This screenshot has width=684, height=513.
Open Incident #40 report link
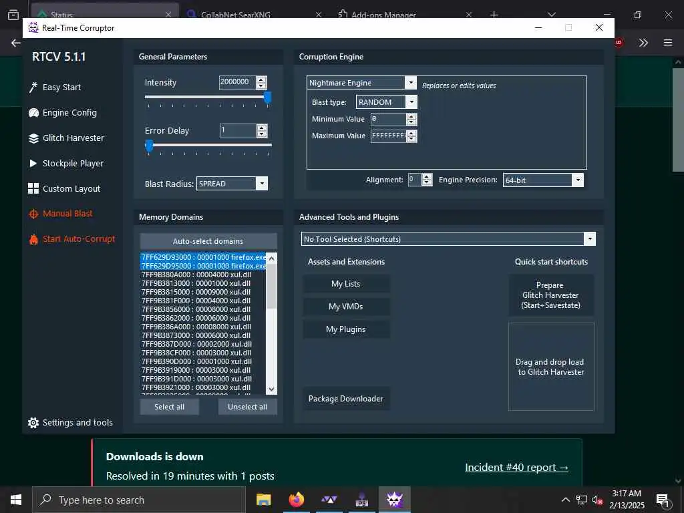[516, 467]
